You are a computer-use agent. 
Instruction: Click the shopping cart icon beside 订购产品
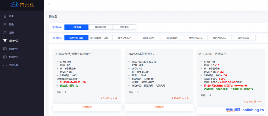coord(5,41)
